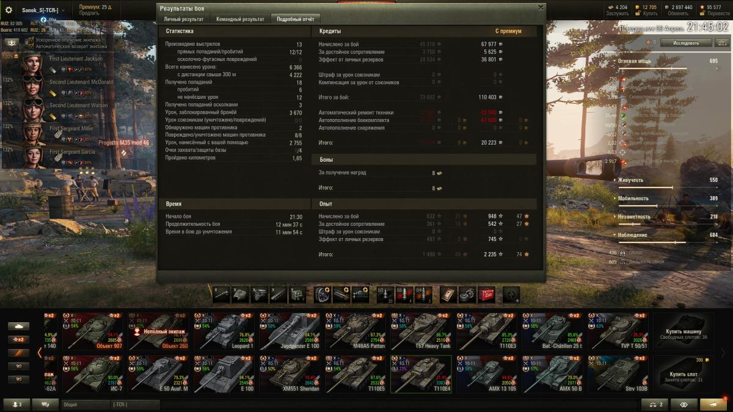Toggle the x2 first-win bonus carousel filter
The height and width of the screenshot is (412, 733).
[x=18, y=339]
